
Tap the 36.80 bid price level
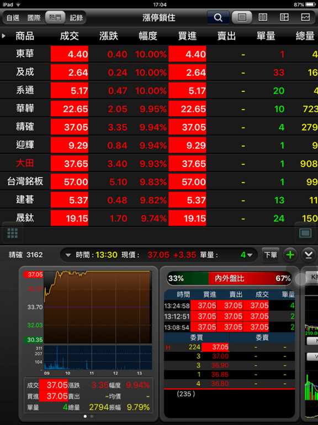(x=220, y=383)
